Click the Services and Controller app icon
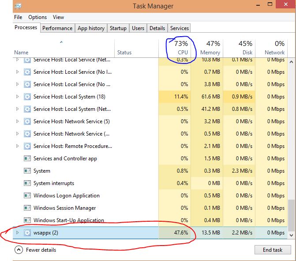This screenshot has width=296, height=261. click(x=27, y=159)
